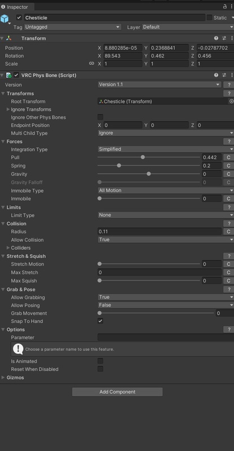Click the Pull curve C button

[x=228, y=157]
